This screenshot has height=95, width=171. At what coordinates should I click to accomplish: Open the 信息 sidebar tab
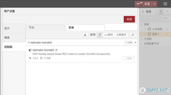(148, 12)
